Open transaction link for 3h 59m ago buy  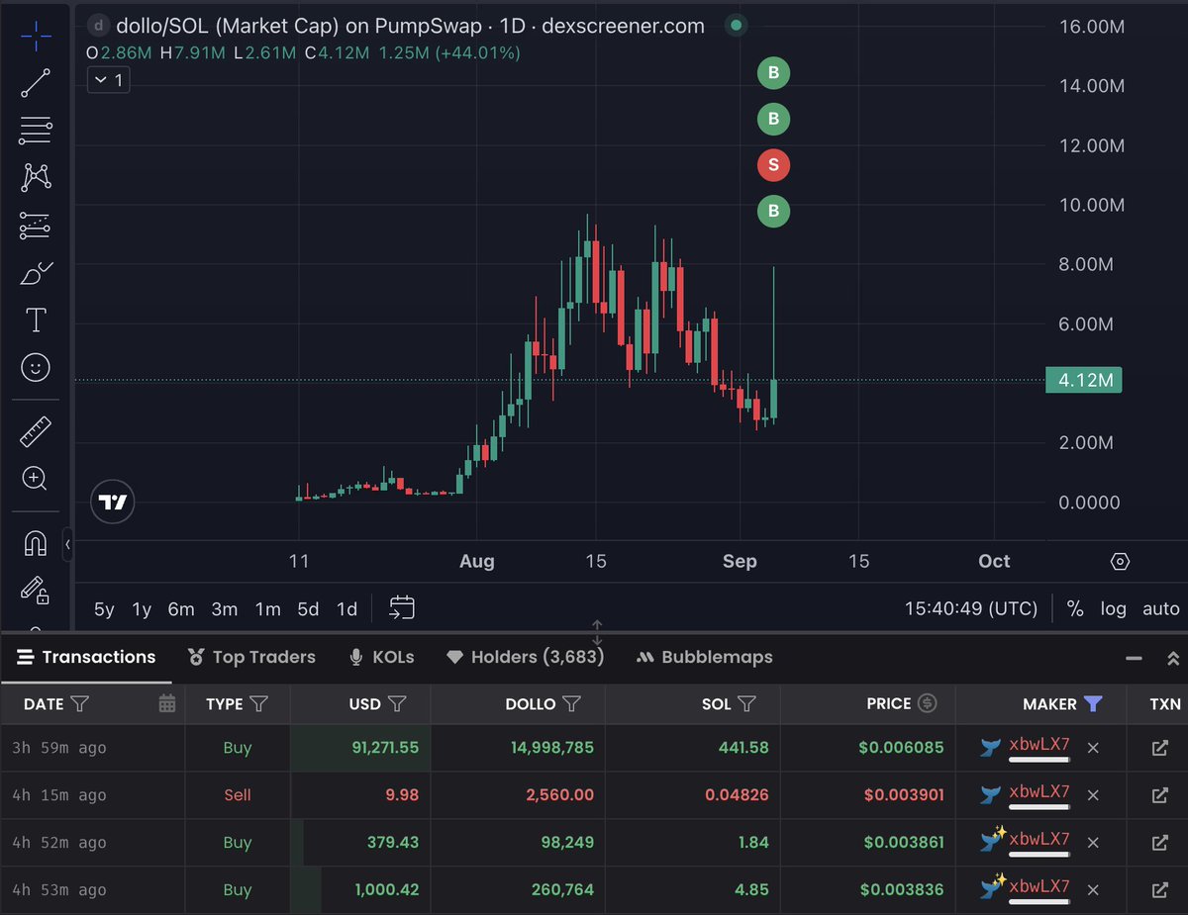pyautogui.click(x=1160, y=748)
